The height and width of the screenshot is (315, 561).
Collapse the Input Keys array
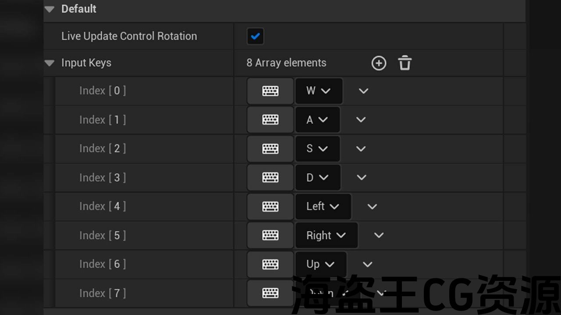point(50,63)
